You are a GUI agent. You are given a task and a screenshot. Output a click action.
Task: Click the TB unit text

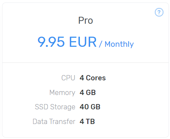pos(90,122)
